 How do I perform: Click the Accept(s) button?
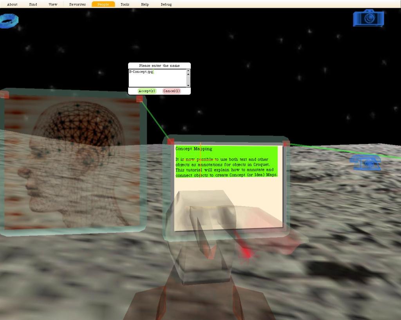point(147,91)
